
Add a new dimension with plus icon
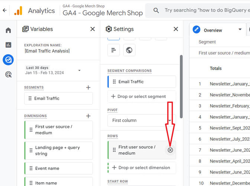pos(88,116)
